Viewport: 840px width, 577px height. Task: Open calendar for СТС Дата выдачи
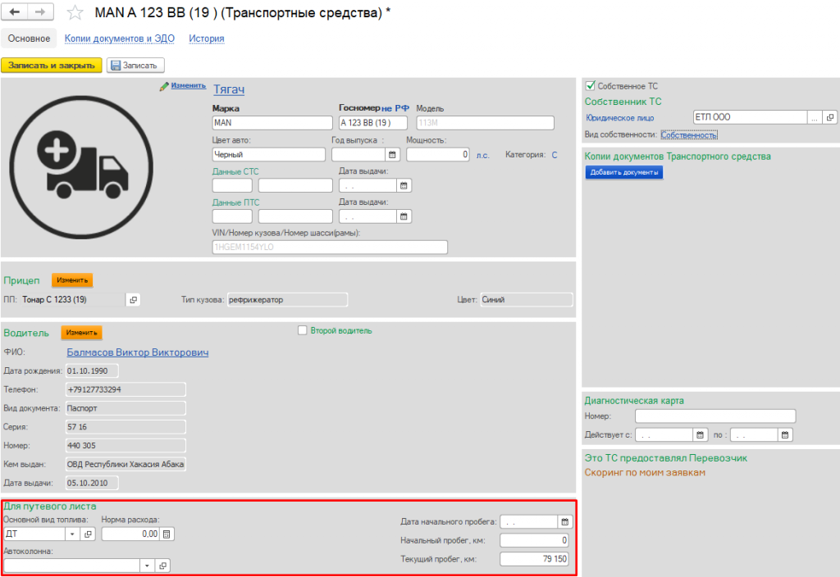pos(404,186)
